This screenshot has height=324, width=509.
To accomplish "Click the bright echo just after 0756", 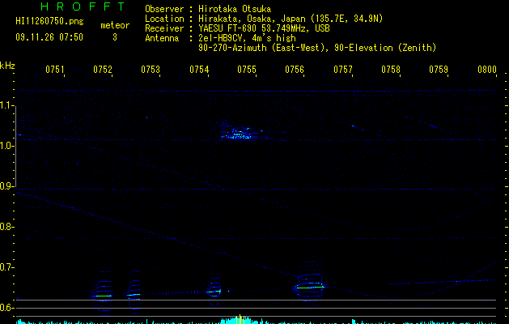I will 310,287.
